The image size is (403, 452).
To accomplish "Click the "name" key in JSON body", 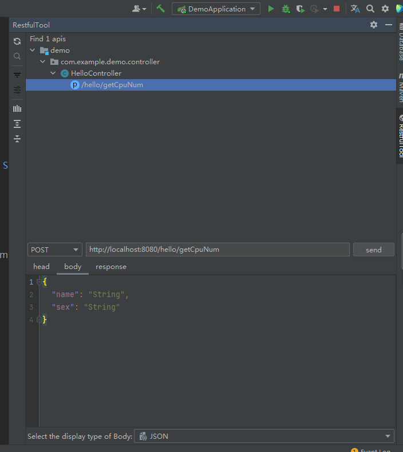I will coord(65,295).
